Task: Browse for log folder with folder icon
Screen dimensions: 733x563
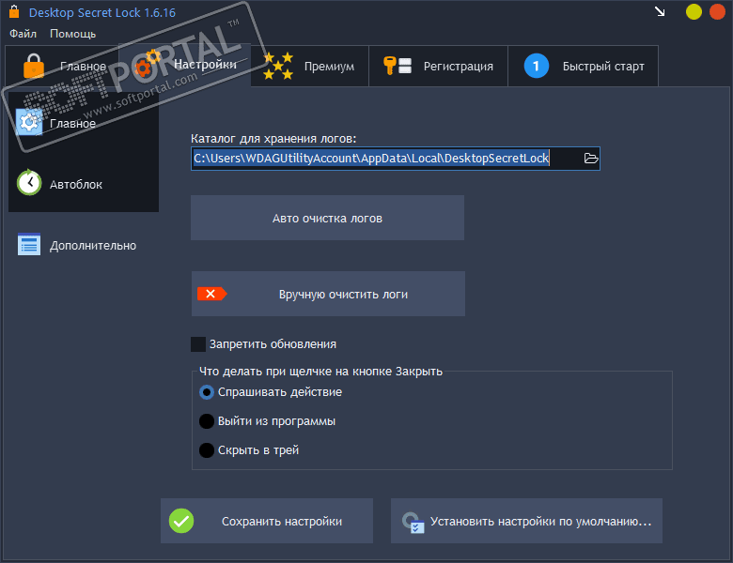Action: coord(591,159)
